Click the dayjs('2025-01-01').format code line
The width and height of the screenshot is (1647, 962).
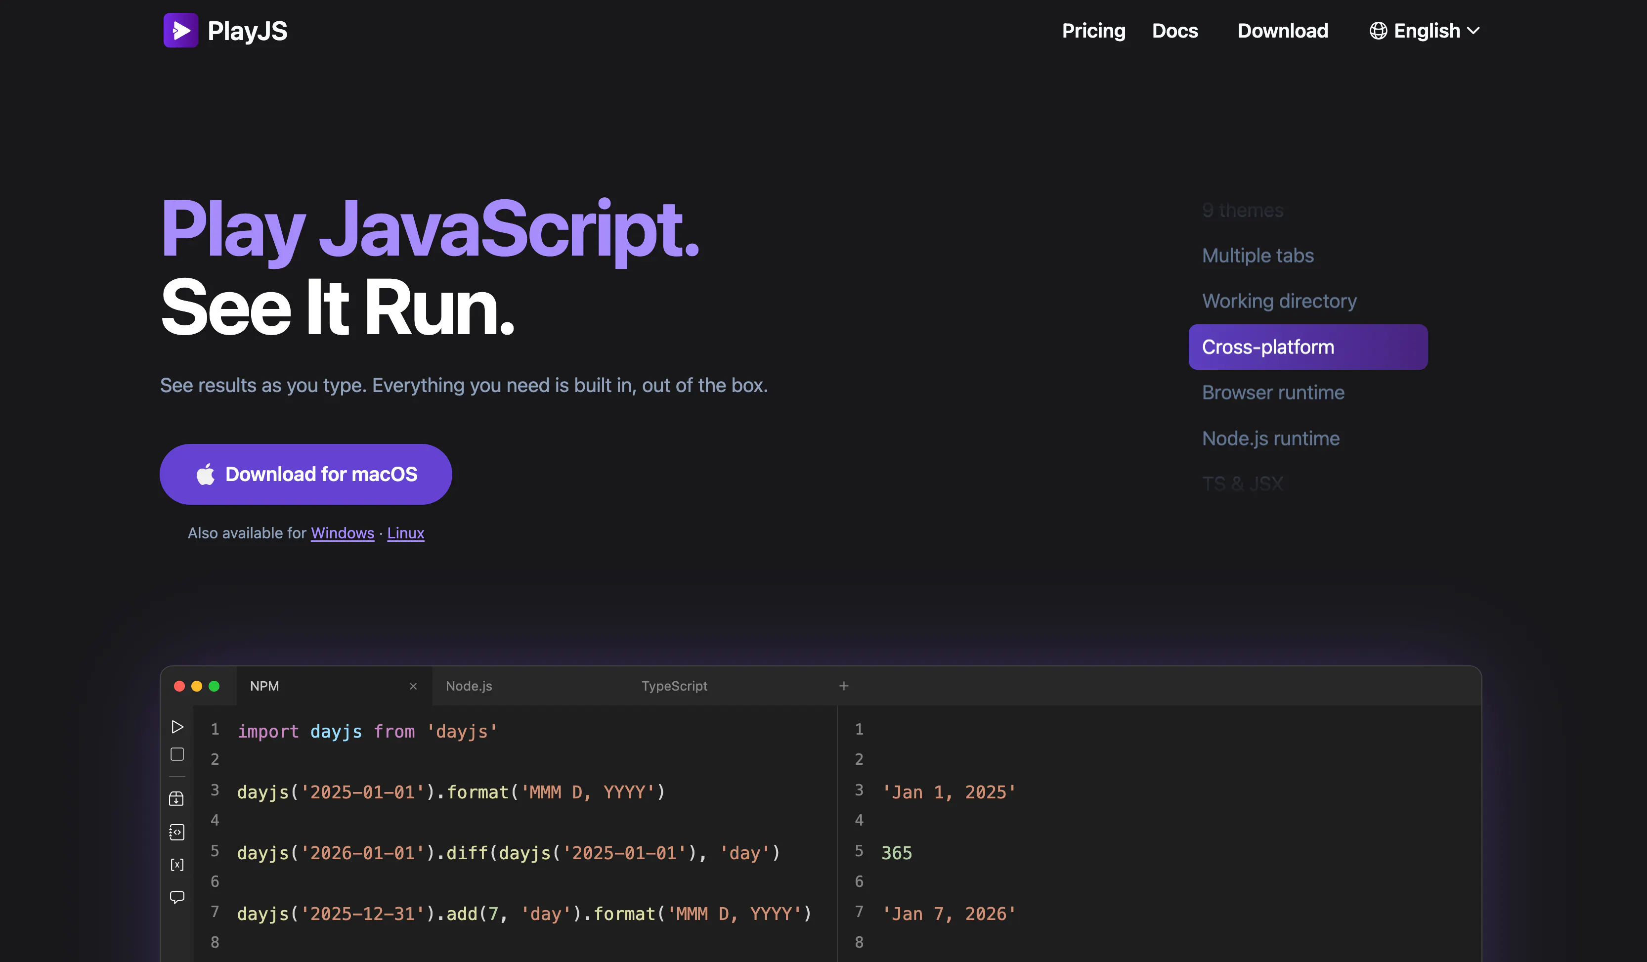point(451,792)
